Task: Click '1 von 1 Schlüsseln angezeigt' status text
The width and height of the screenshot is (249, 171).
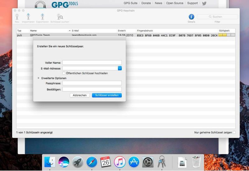Action: click(34, 132)
